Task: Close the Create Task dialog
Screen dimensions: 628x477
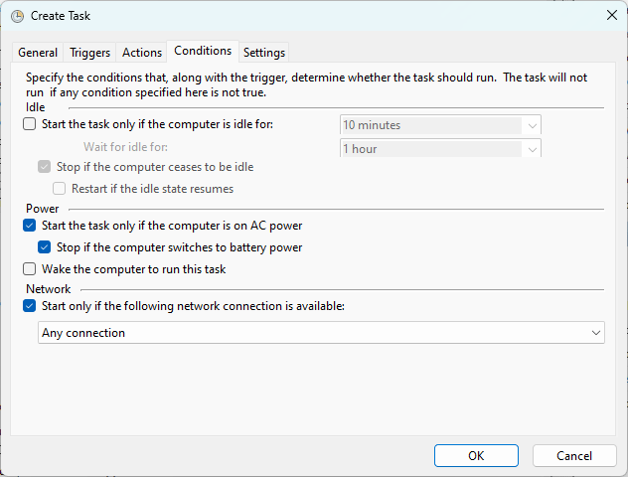Action: tap(611, 15)
